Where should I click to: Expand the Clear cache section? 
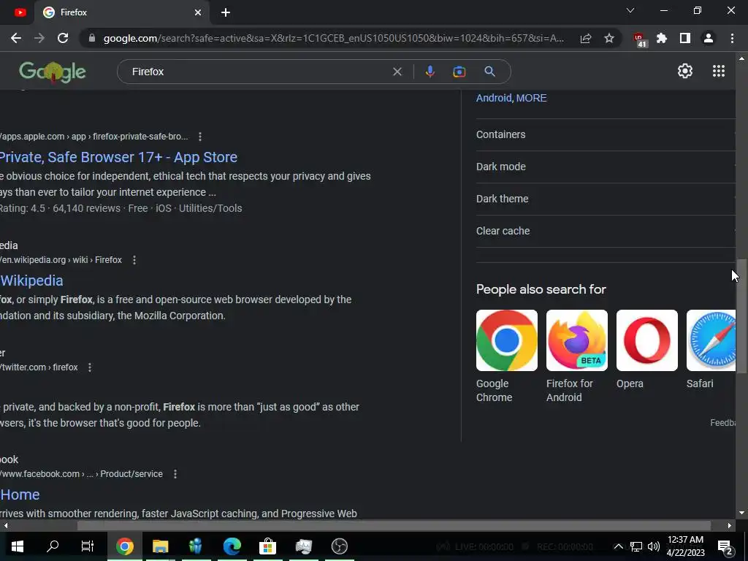pos(606,231)
